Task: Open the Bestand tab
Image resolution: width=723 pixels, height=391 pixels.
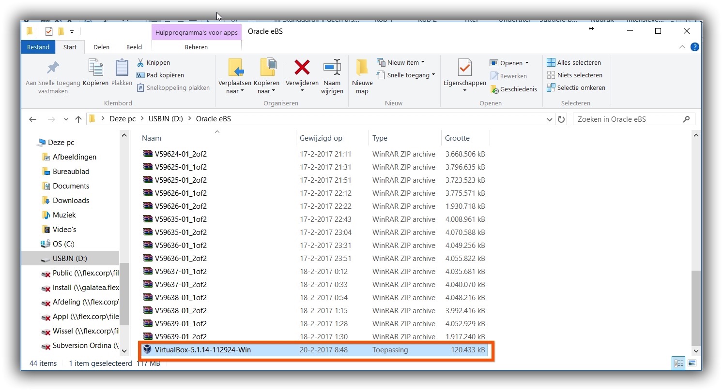Action: [38, 47]
